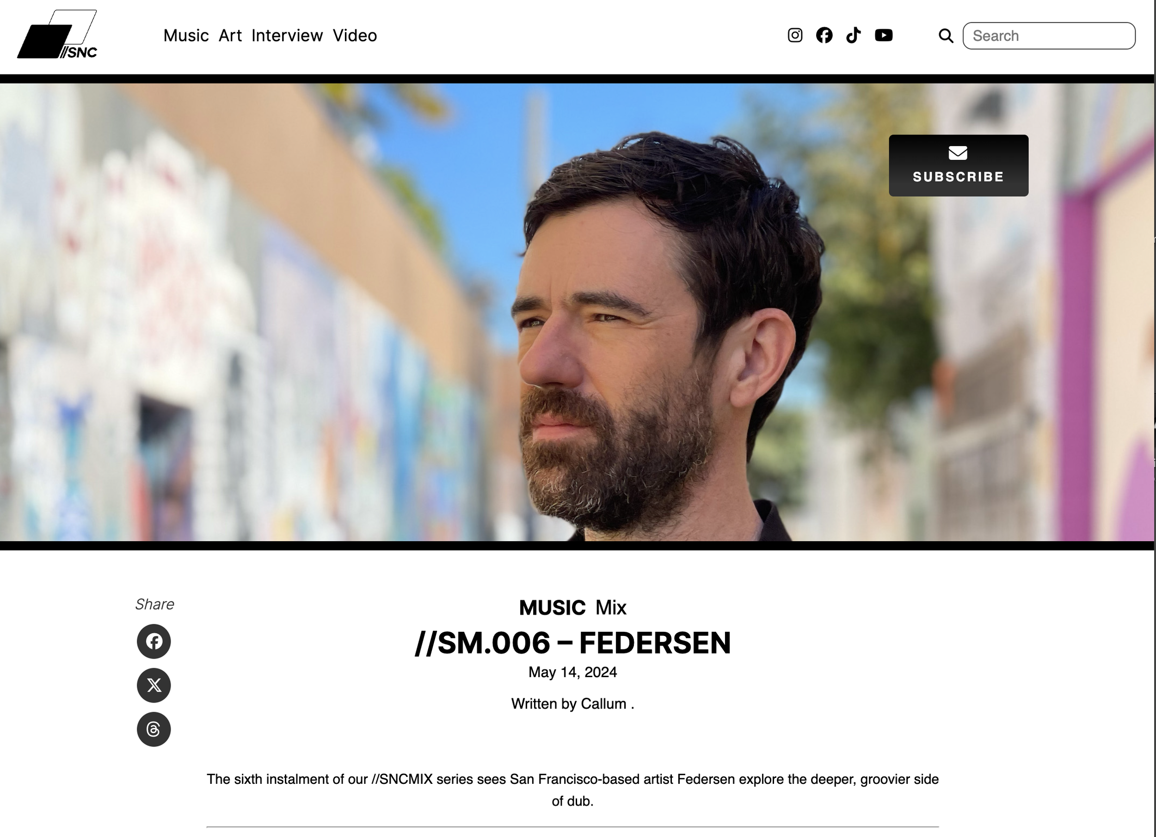Follow the Mix tag link
The image size is (1156, 837).
(x=611, y=607)
